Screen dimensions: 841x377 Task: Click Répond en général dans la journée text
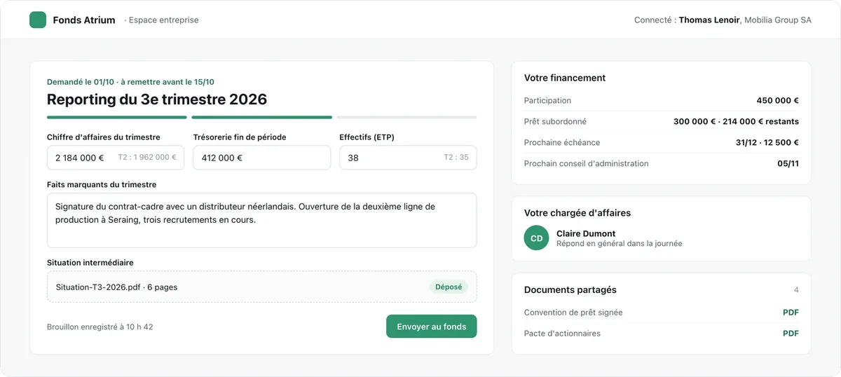619,244
